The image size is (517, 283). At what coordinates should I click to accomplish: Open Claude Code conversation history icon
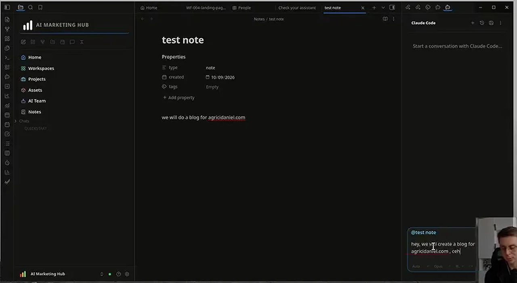click(482, 23)
